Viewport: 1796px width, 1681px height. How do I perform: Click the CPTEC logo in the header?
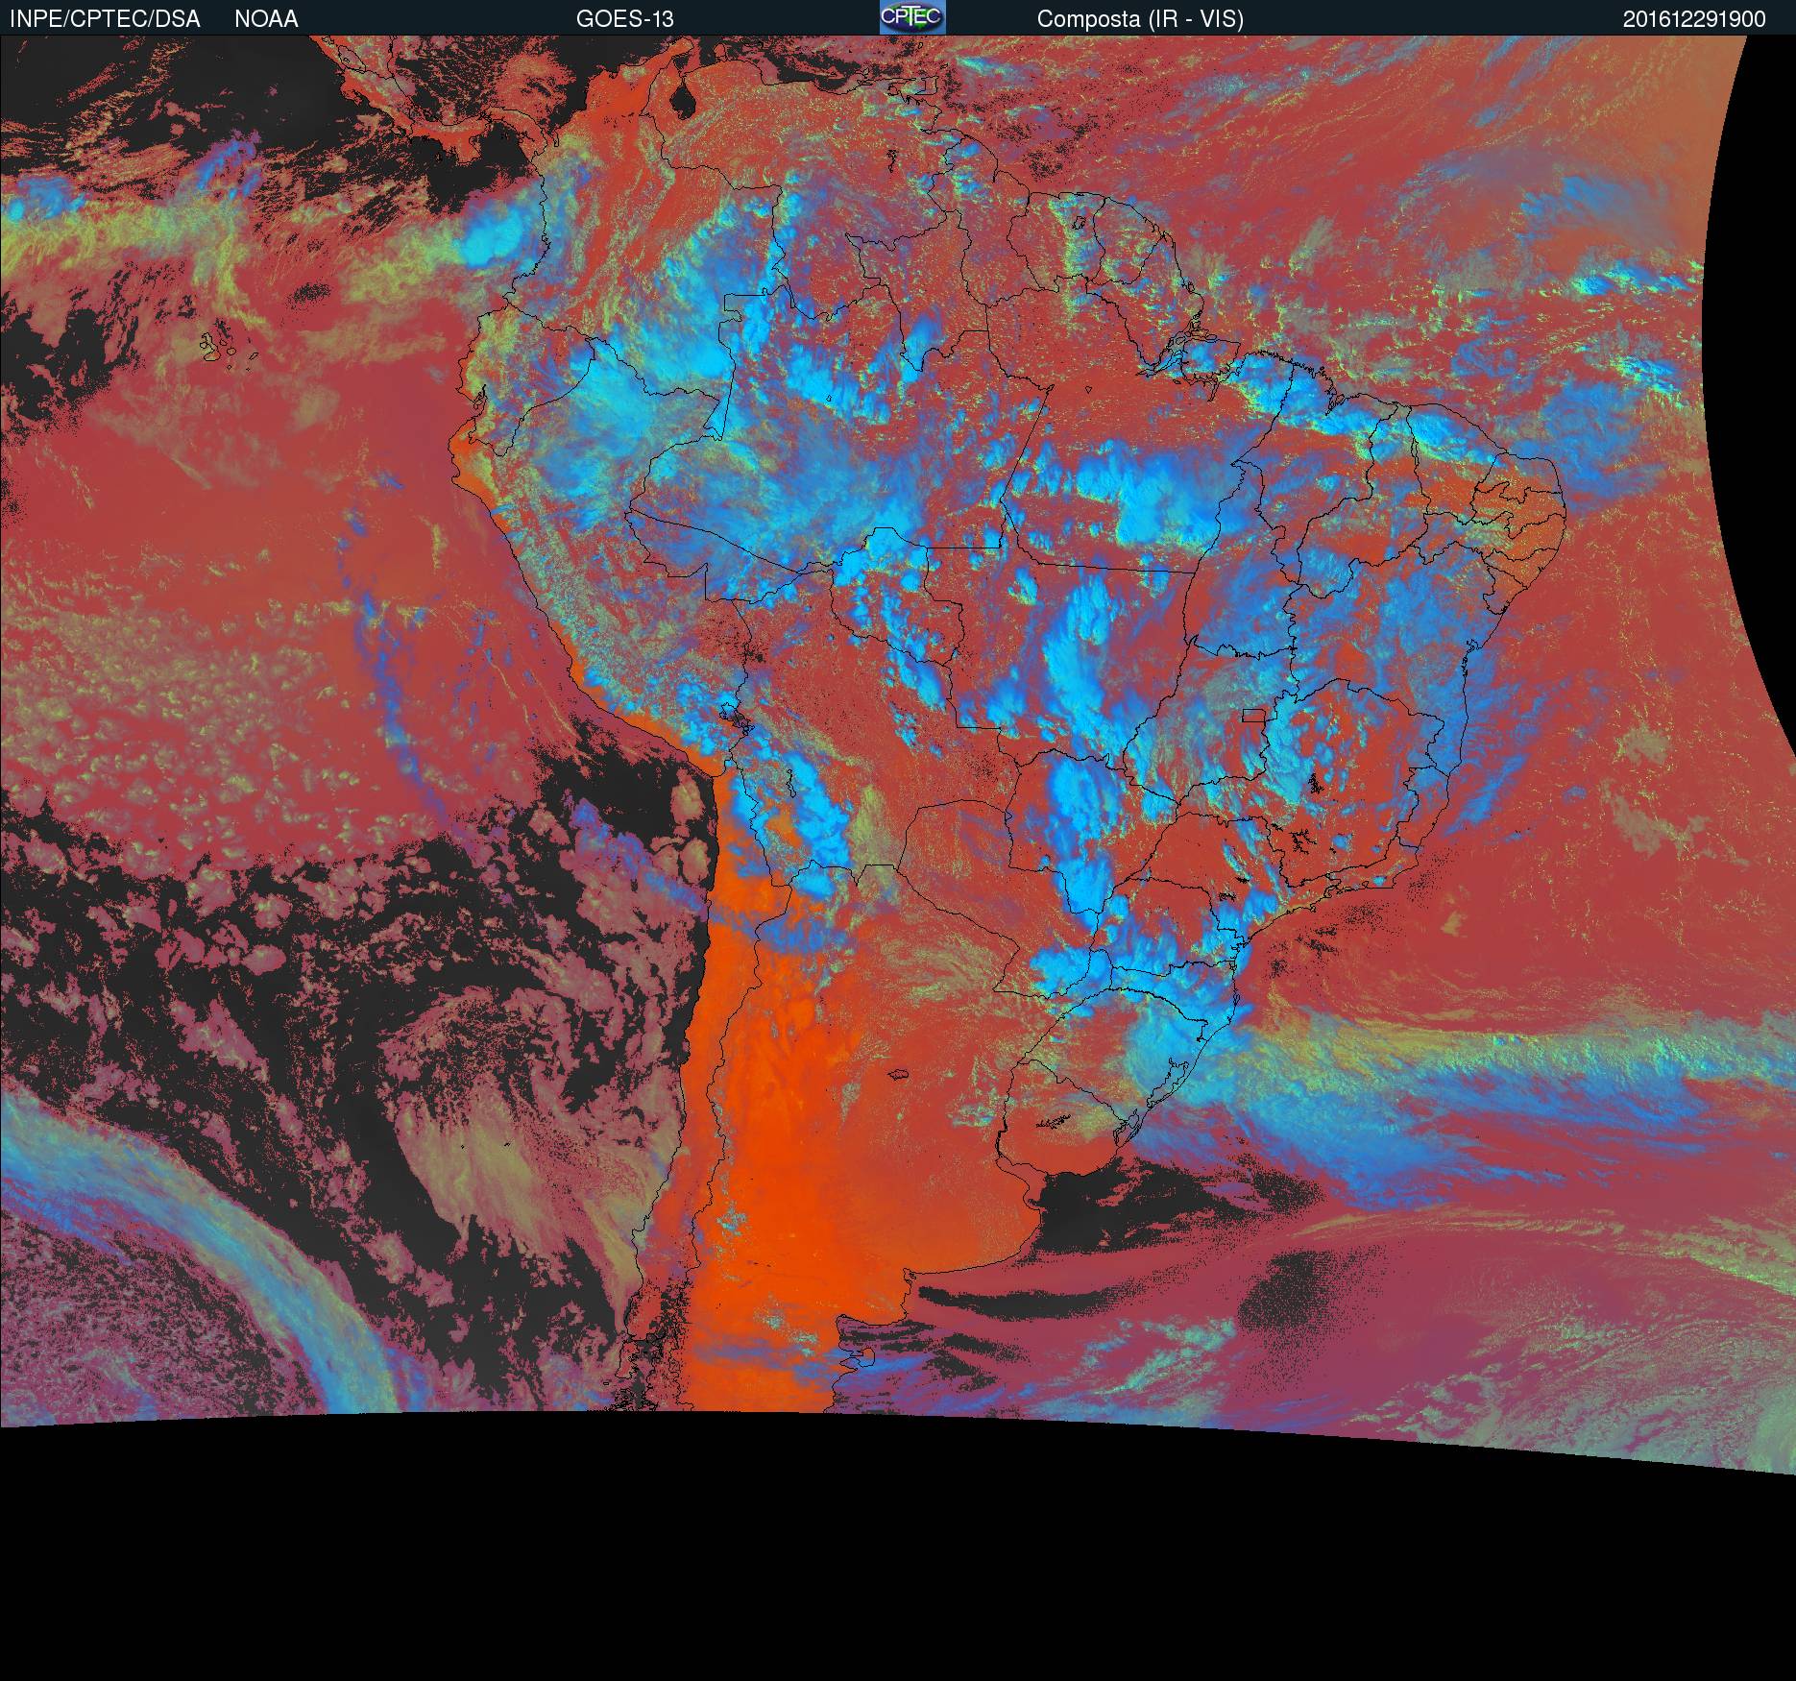pyautogui.click(x=911, y=17)
